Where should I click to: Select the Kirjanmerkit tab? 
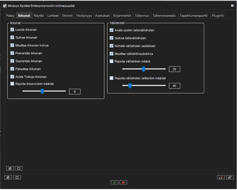(x=122, y=15)
